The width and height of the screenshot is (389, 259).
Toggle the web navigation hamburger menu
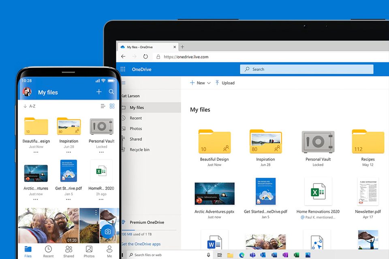124,83
